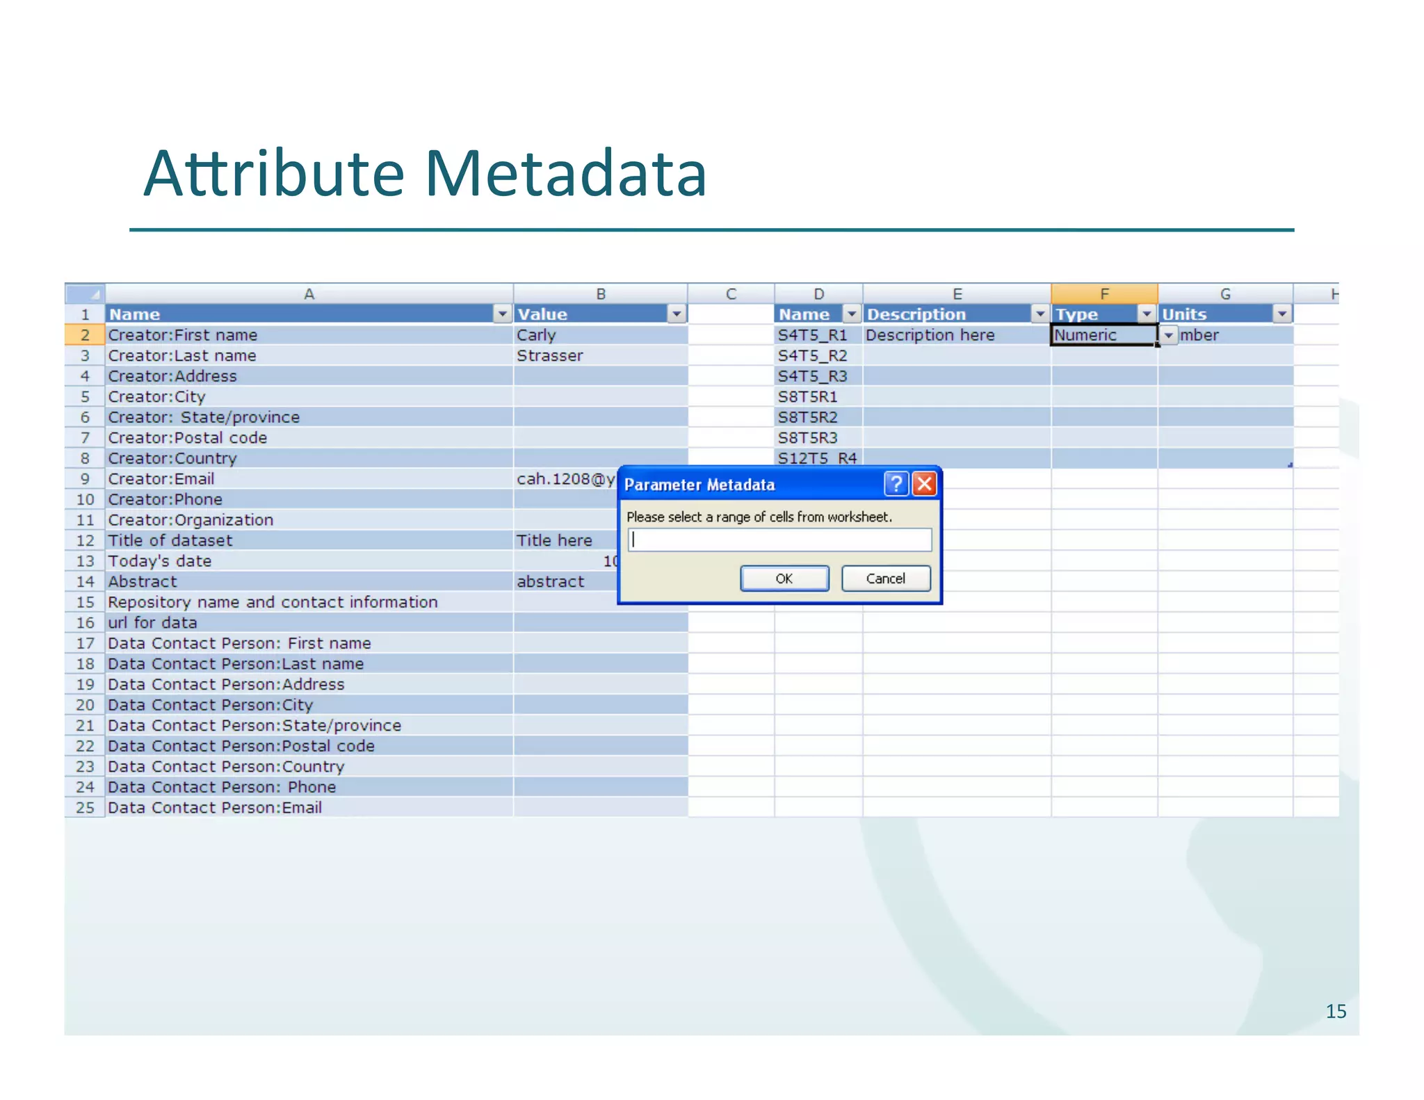Screen dimensions: 1424x1100
Task: Select 'Creator:Postal code' cell
Action: point(309,437)
